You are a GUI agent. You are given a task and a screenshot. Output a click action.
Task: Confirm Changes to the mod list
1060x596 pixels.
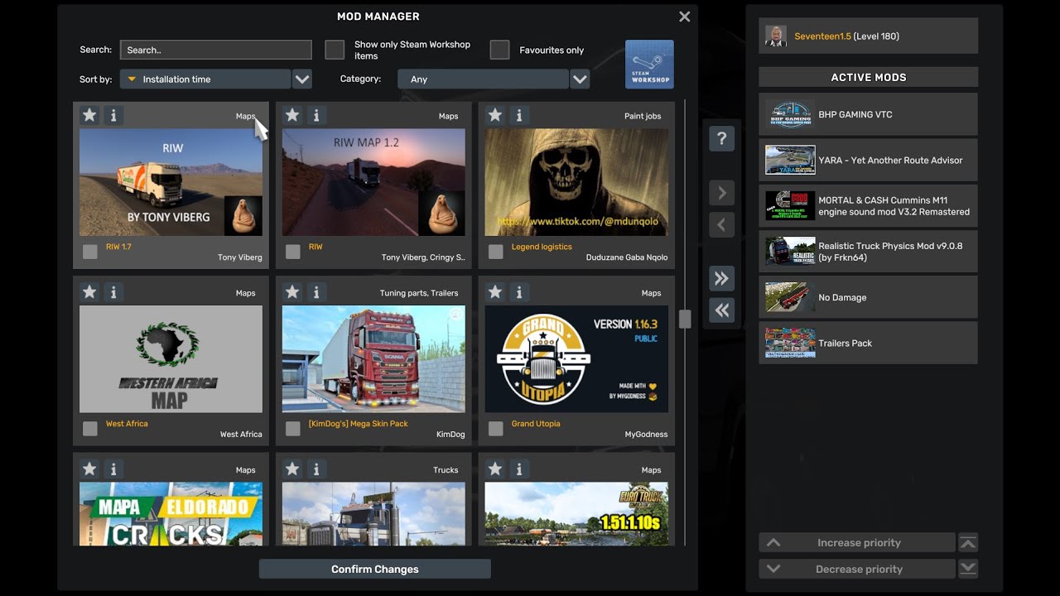(x=375, y=569)
